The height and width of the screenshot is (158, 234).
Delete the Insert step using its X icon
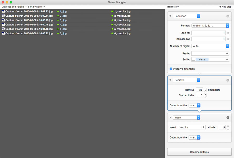click(x=228, y=117)
